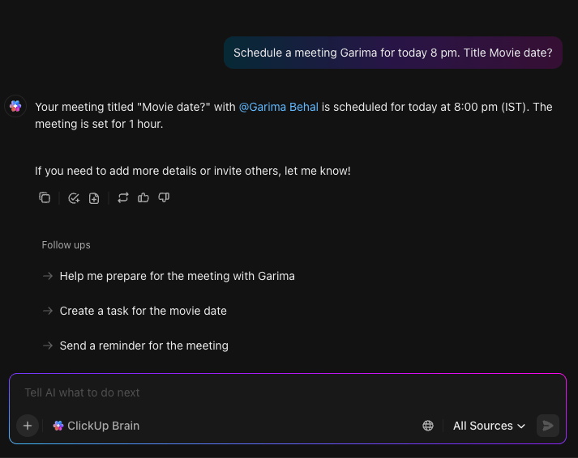This screenshot has height=458, width=578.
Task: Open the All Sources dropdown
Action: click(489, 426)
